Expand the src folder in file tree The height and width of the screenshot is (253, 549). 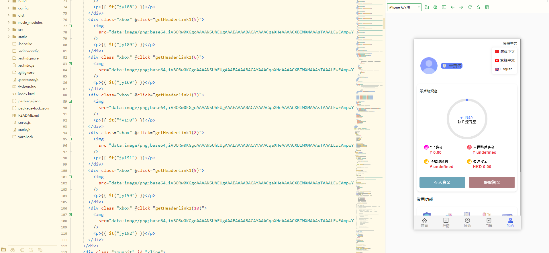coord(21,30)
